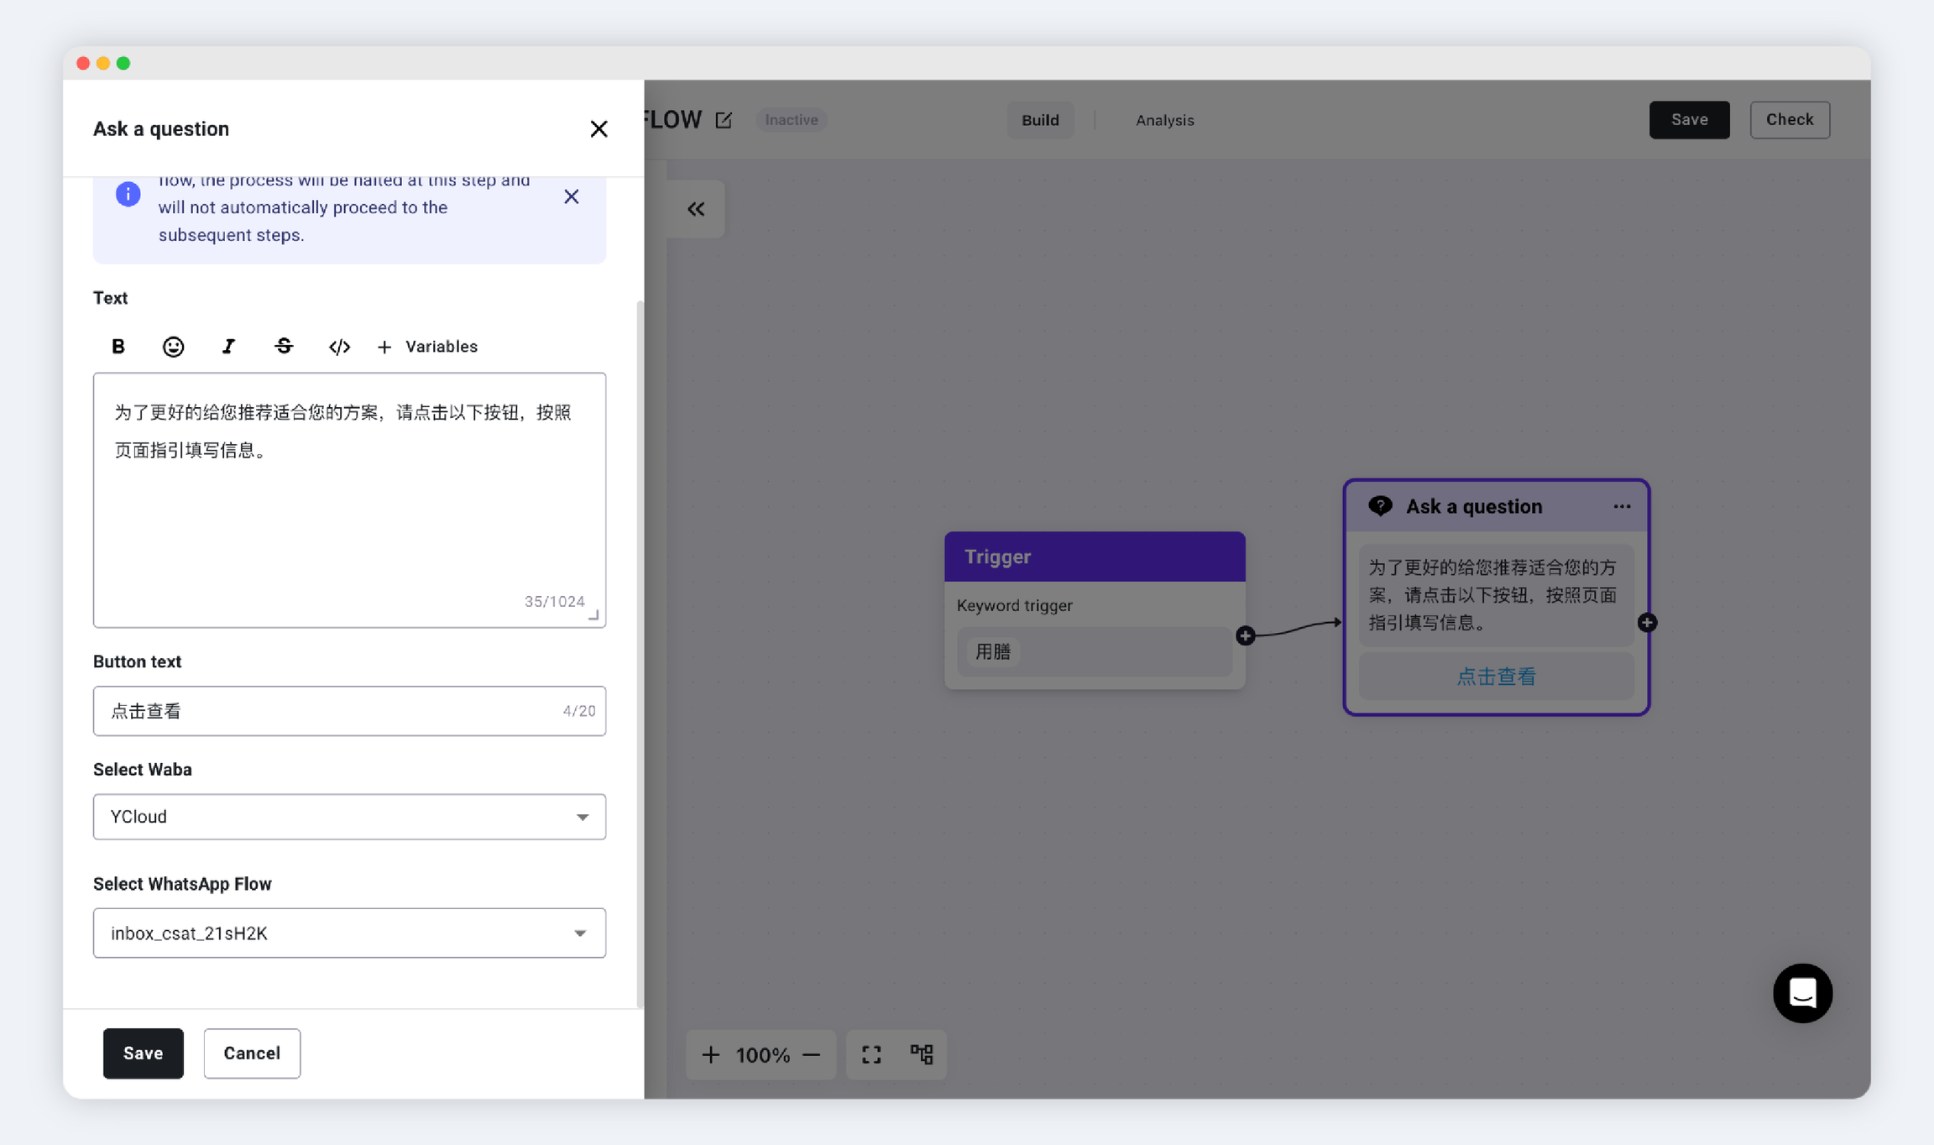
Task: Apply italic formatting
Action: click(228, 347)
